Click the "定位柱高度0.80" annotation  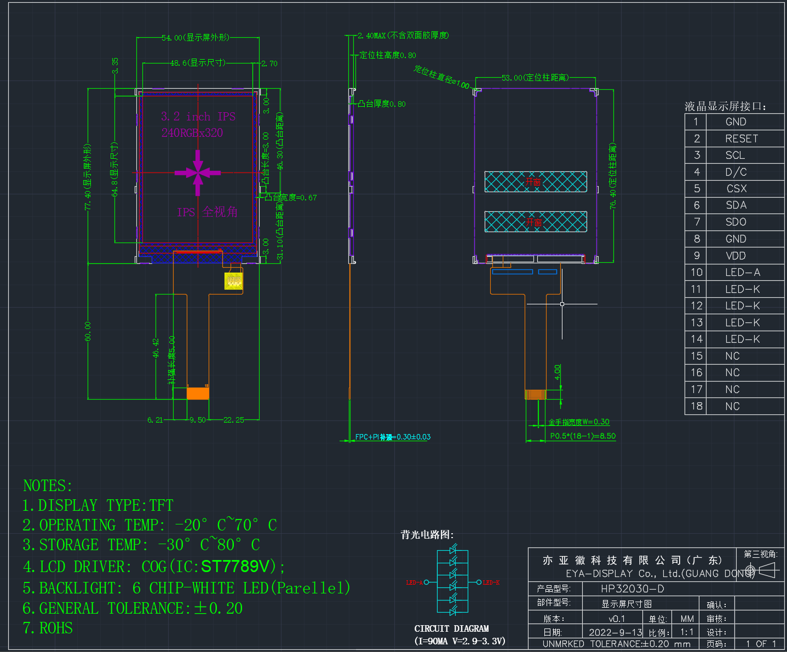coord(388,55)
